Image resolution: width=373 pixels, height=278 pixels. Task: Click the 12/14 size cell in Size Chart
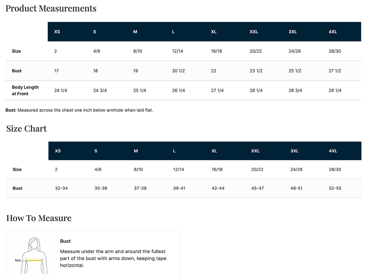click(x=178, y=169)
